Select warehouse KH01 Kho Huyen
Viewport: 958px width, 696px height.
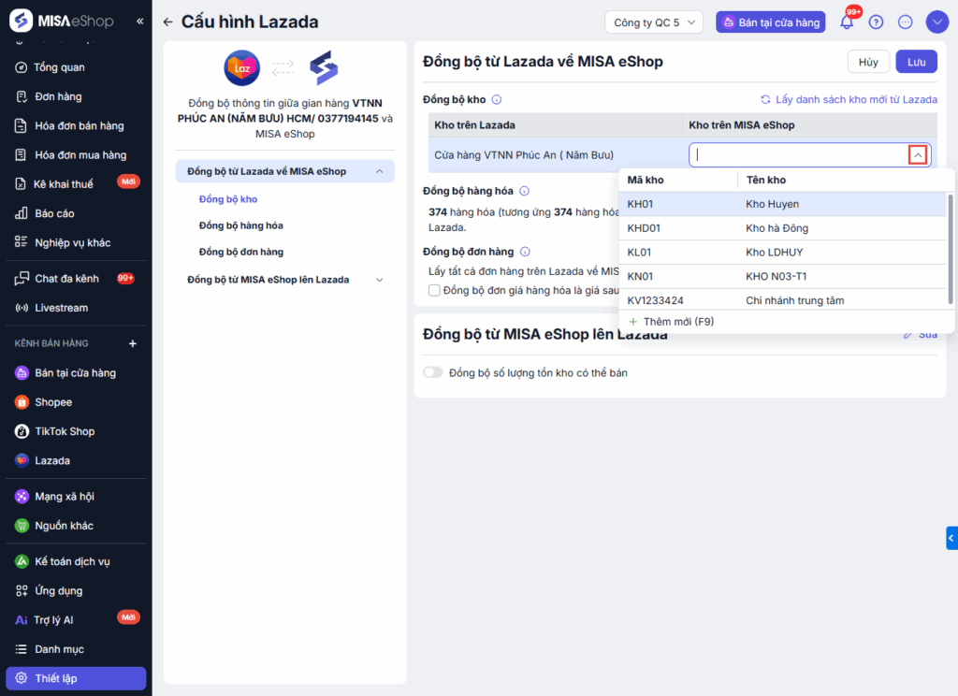pos(783,204)
